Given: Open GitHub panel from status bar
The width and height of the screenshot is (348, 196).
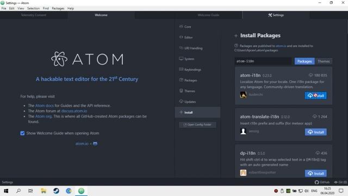Looking at the screenshot, I should [322, 182].
